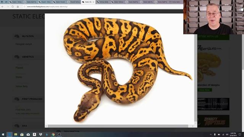Click the worldofballpythons.com address bar

pyautogui.click(x=103, y=7)
